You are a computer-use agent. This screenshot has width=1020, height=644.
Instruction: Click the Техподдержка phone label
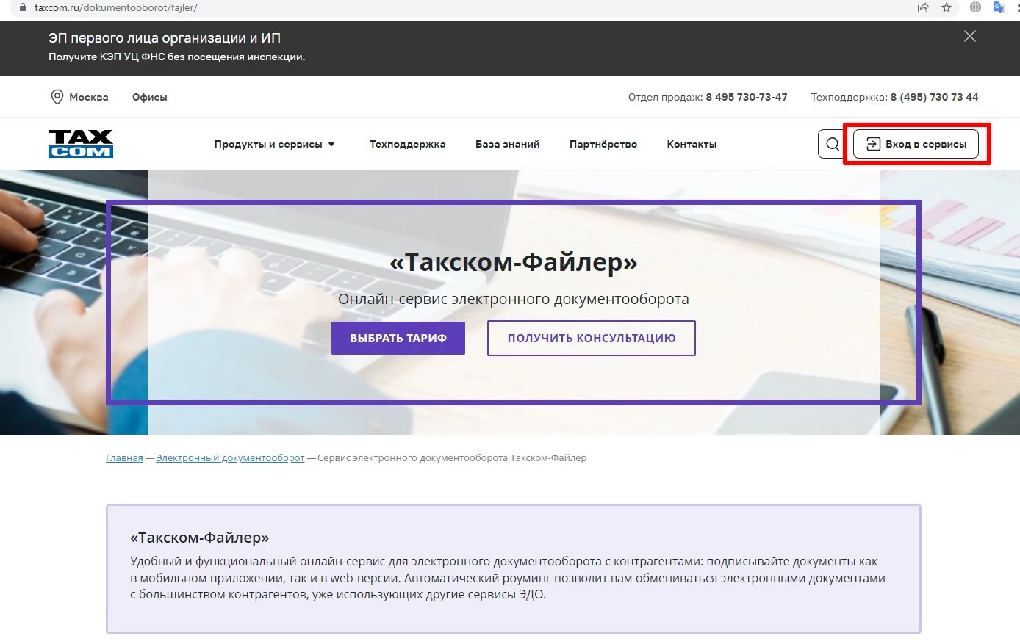[850, 97]
